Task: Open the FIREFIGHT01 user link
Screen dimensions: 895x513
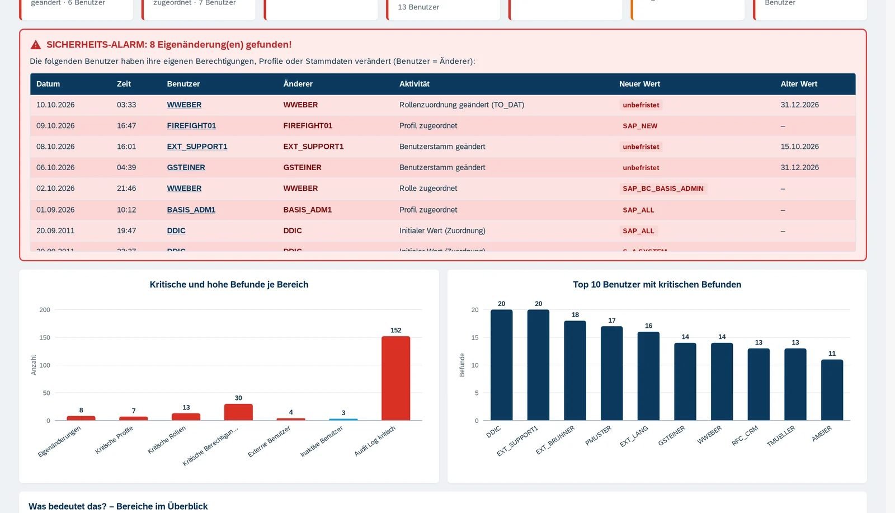Action: point(191,125)
